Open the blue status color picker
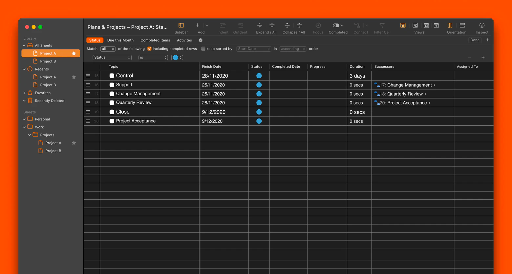The height and width of the screenshot is (274, 512). tap(177, 58)
